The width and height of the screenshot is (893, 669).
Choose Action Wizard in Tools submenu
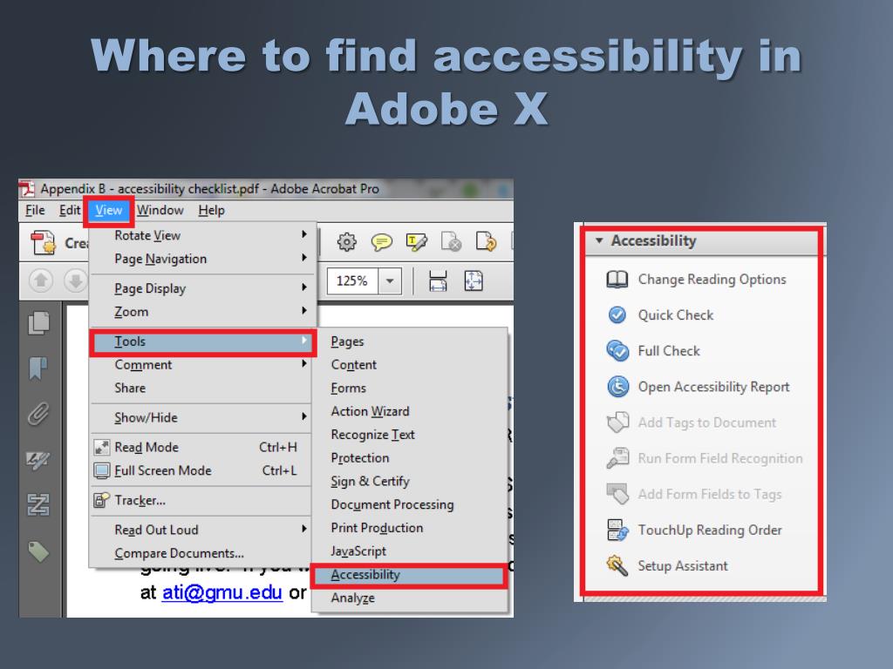pyautogui.click(x=370, y=411)
